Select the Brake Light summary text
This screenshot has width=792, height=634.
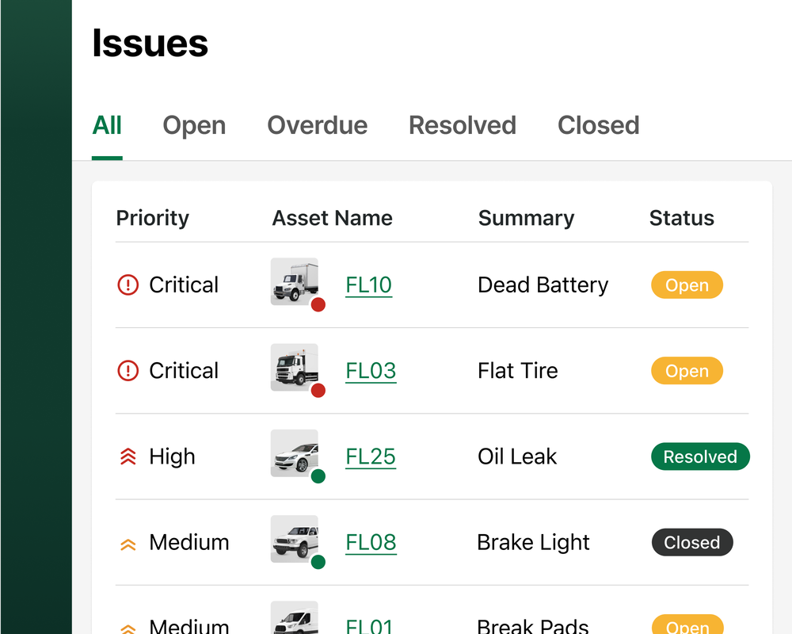pyautogui.click(x=533, y=543)
